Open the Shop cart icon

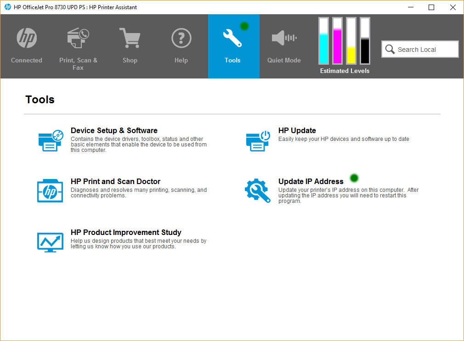click(130, 38)
